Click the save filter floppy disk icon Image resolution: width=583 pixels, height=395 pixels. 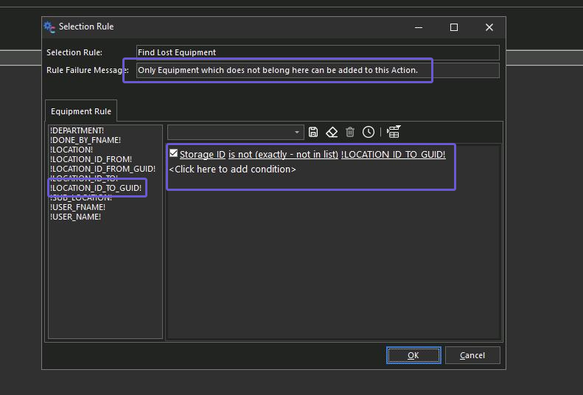click(313, 132)
